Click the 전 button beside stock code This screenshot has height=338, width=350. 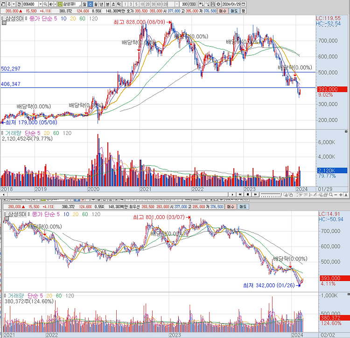(19, 4)
